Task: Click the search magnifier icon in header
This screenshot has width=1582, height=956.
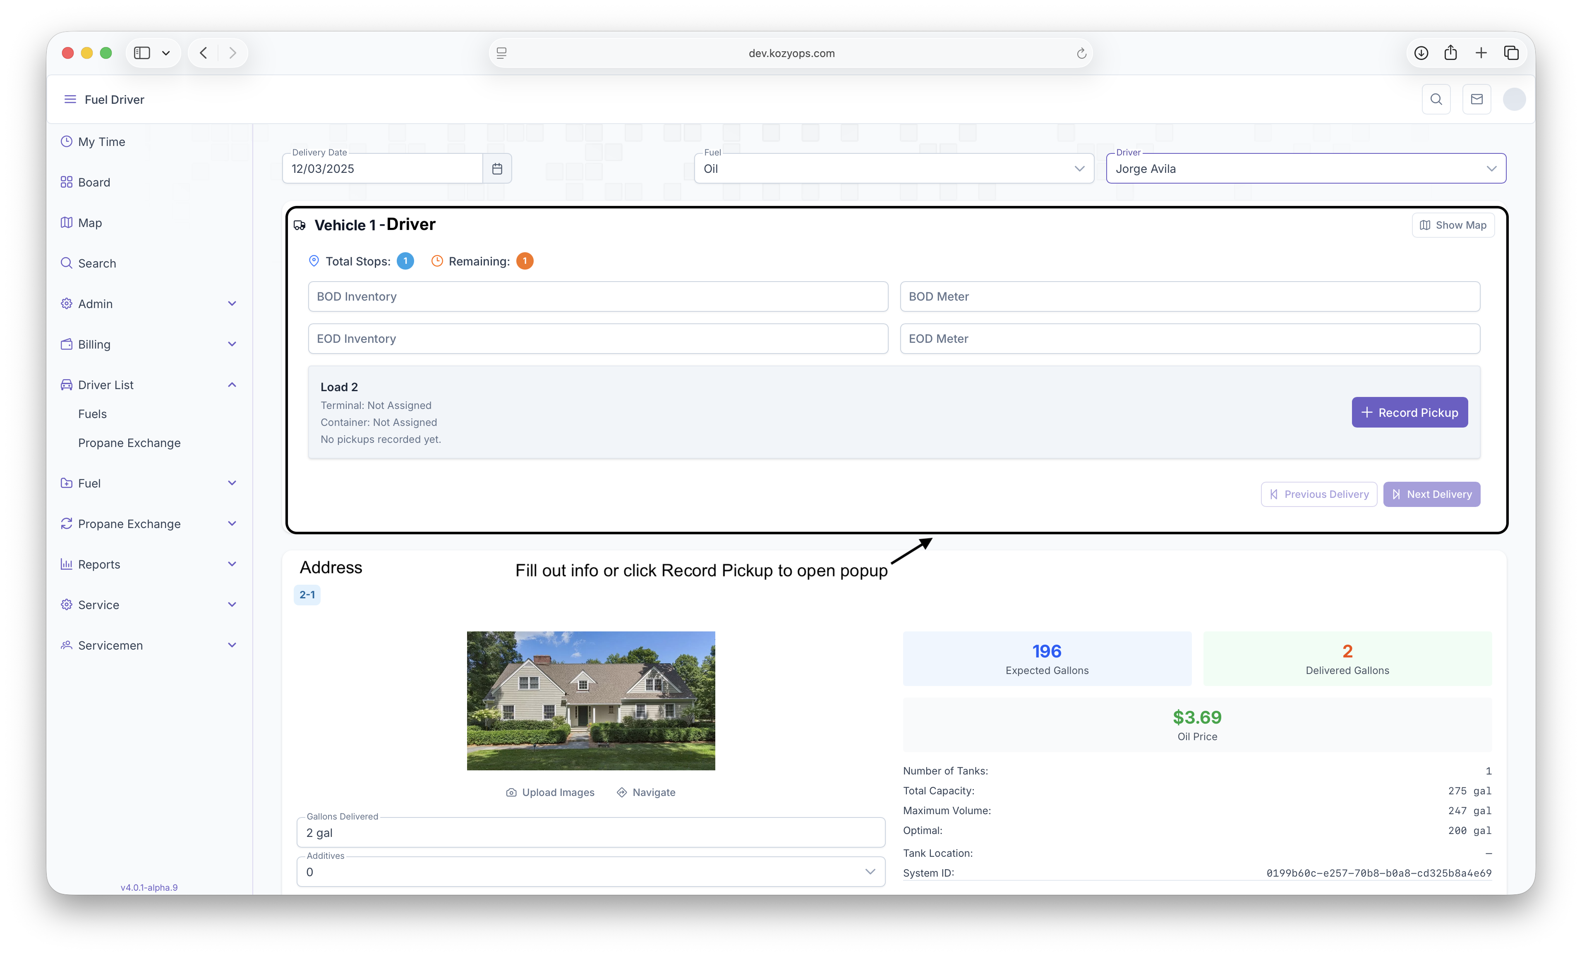Action: pyautogui.click(x=1436, y=100)
